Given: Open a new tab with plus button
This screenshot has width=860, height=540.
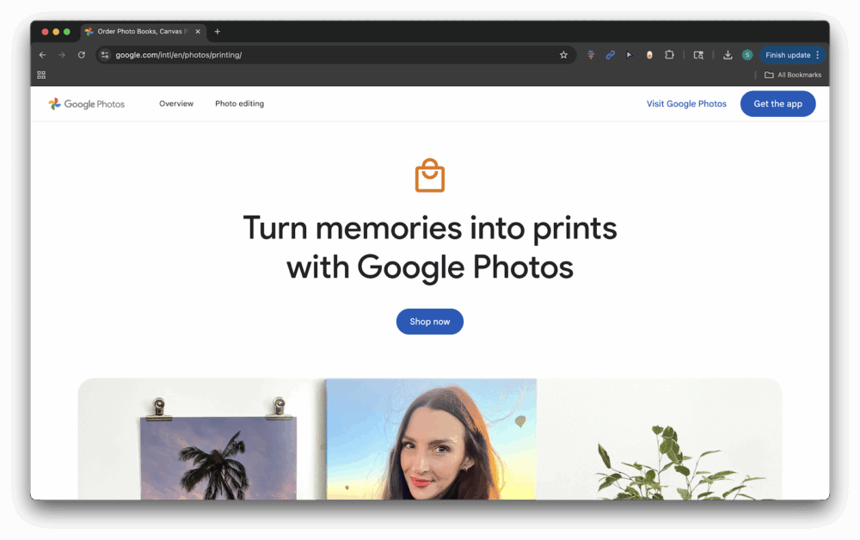Looking at the screenshot, I should click(218, 32).
